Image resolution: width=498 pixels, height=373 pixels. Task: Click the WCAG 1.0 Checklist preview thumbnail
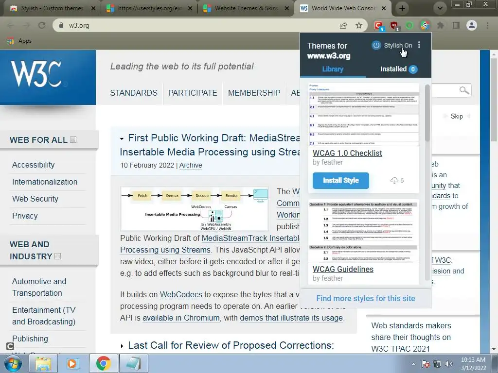364,115
